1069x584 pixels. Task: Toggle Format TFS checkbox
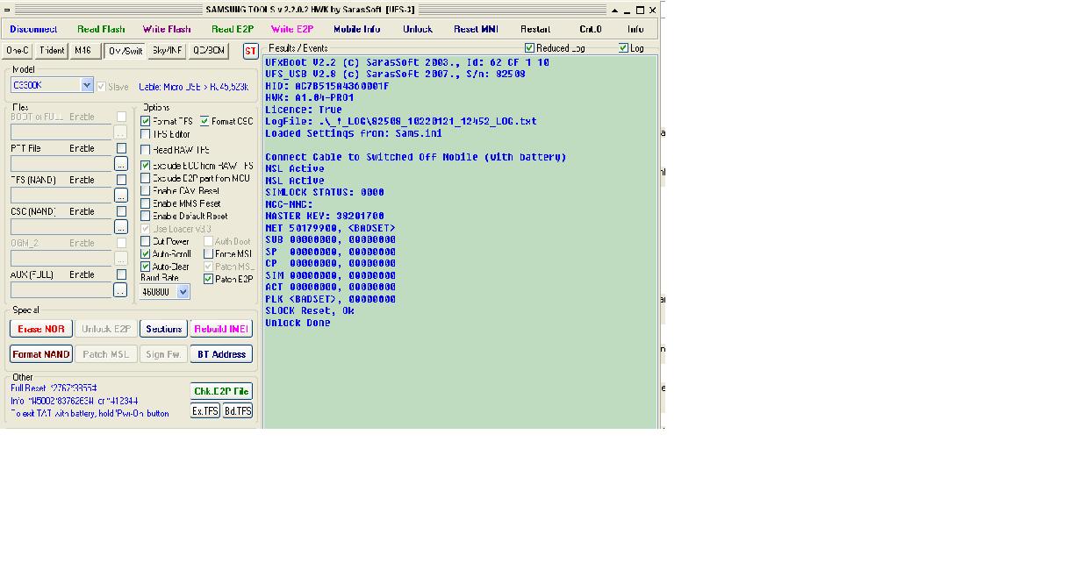[x=146, y=121]
